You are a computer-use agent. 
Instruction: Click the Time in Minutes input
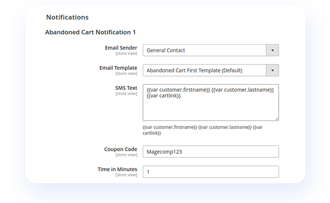210,172
